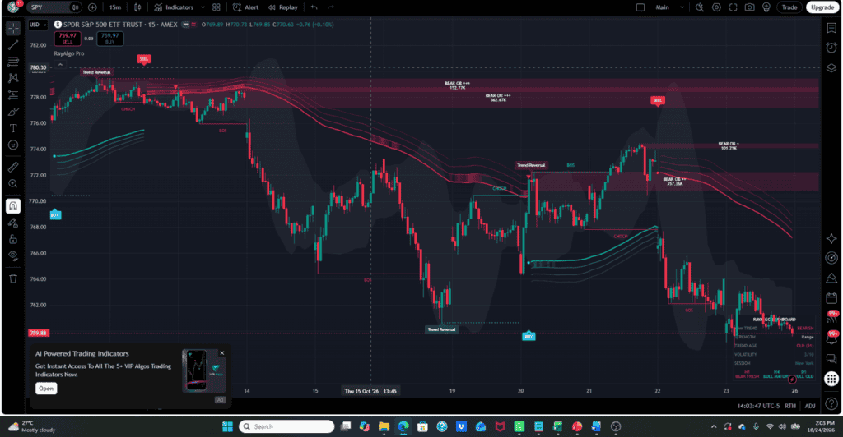Viewport: 843px width, 437px height.
Task: Open the USD currency dropdown
Action: (x=38, y=25)
